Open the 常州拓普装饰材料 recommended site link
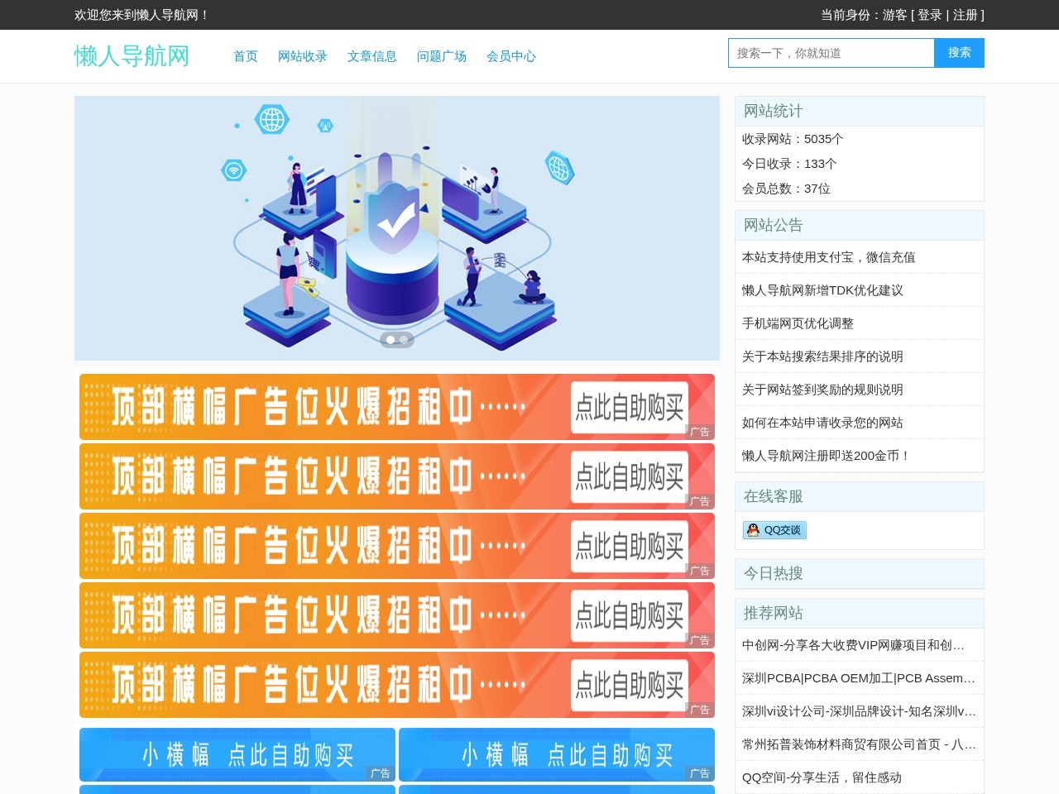 (859, 744)
